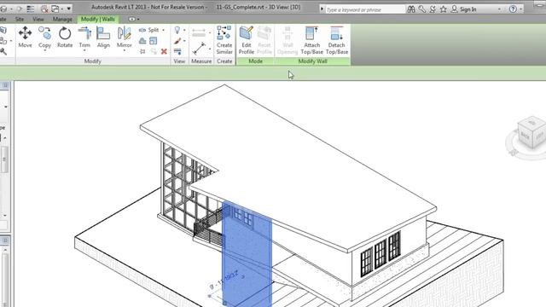Click the Modify panel title
The height and width of the screenshot is (307, 546).
coord(93,61)
